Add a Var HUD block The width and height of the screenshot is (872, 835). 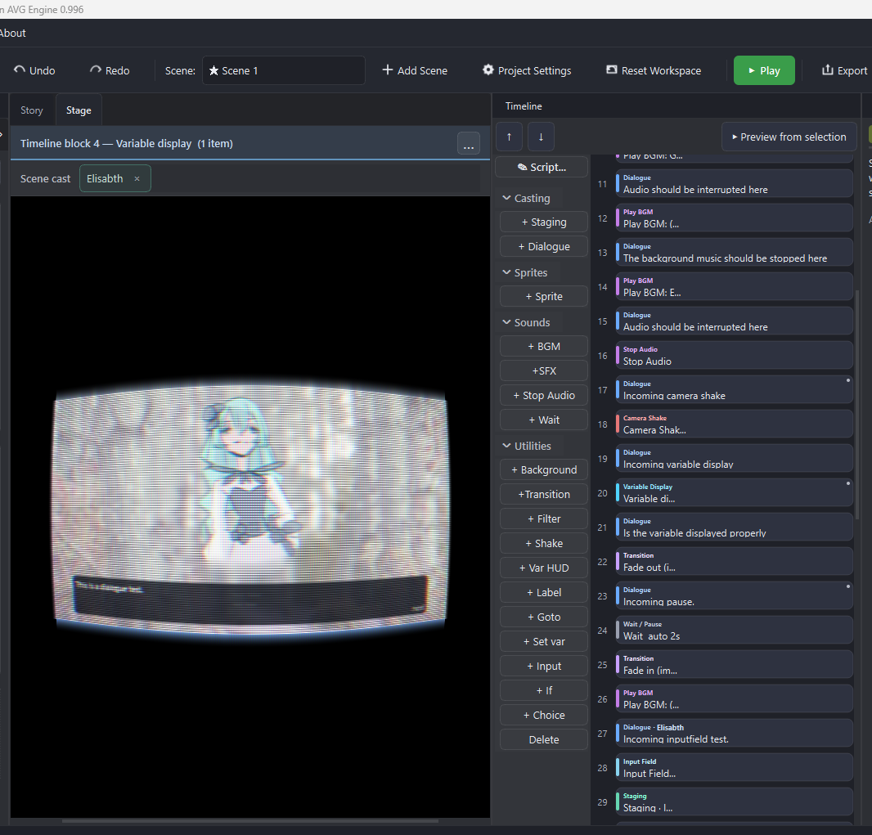coord(544,568)
